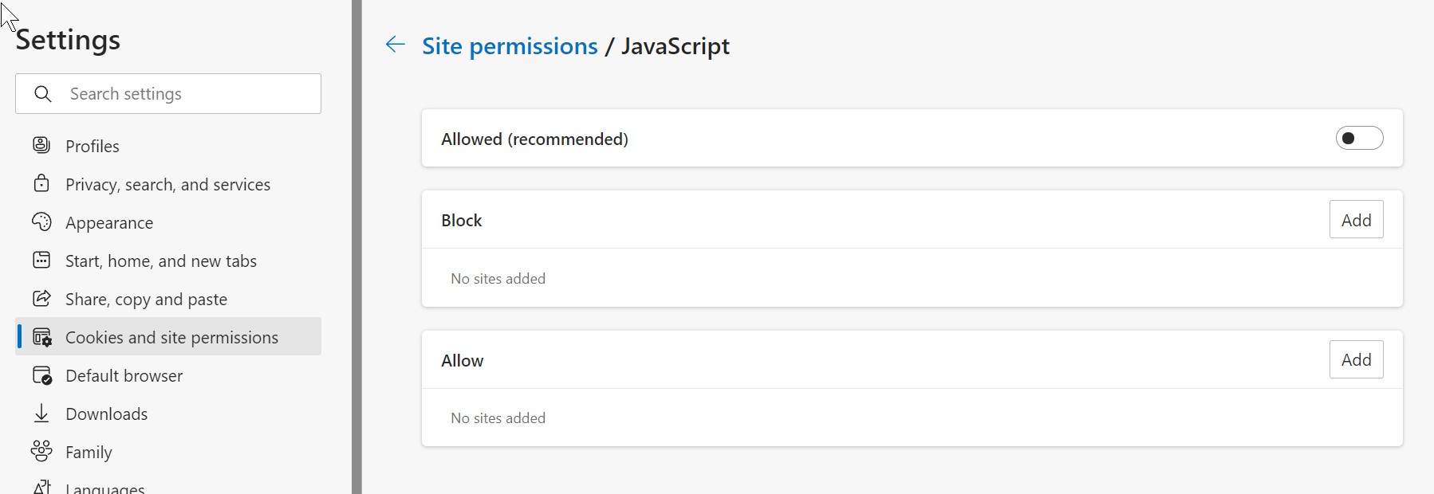
Task: Click the Default browser icon
Action: [x=42, y=375]
